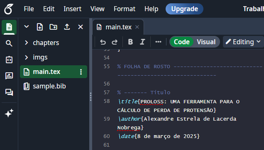This screenshot has height=150, width=264.
Task: Close the file tree panel
Action: coord(81,27)
